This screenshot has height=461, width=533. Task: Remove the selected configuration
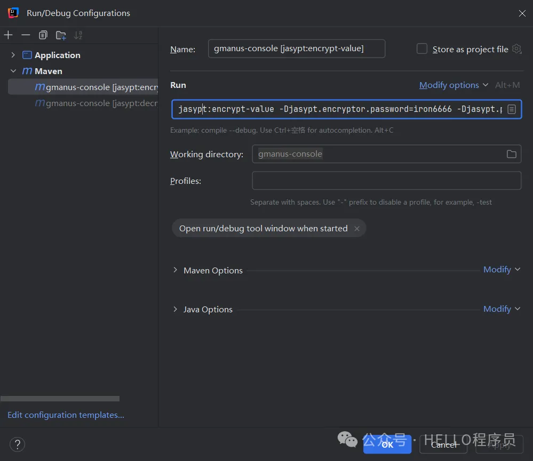26,35
